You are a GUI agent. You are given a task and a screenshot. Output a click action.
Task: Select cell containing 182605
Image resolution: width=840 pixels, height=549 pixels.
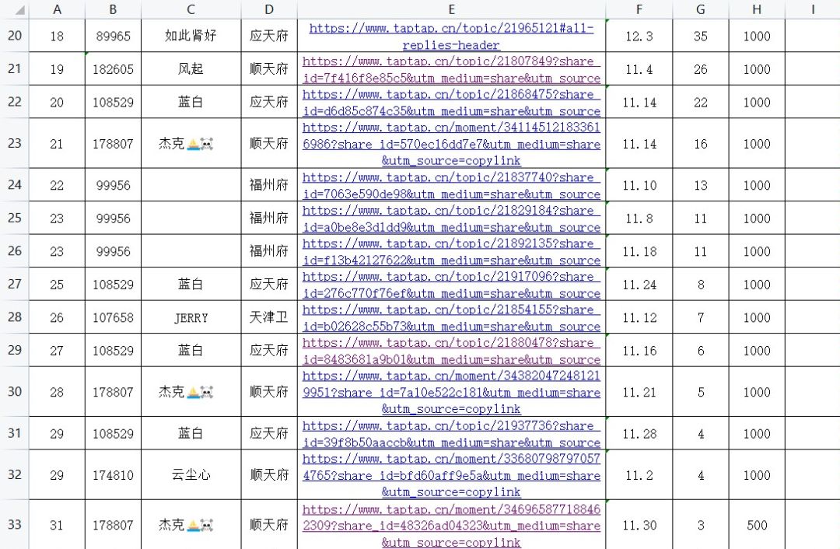113,69
